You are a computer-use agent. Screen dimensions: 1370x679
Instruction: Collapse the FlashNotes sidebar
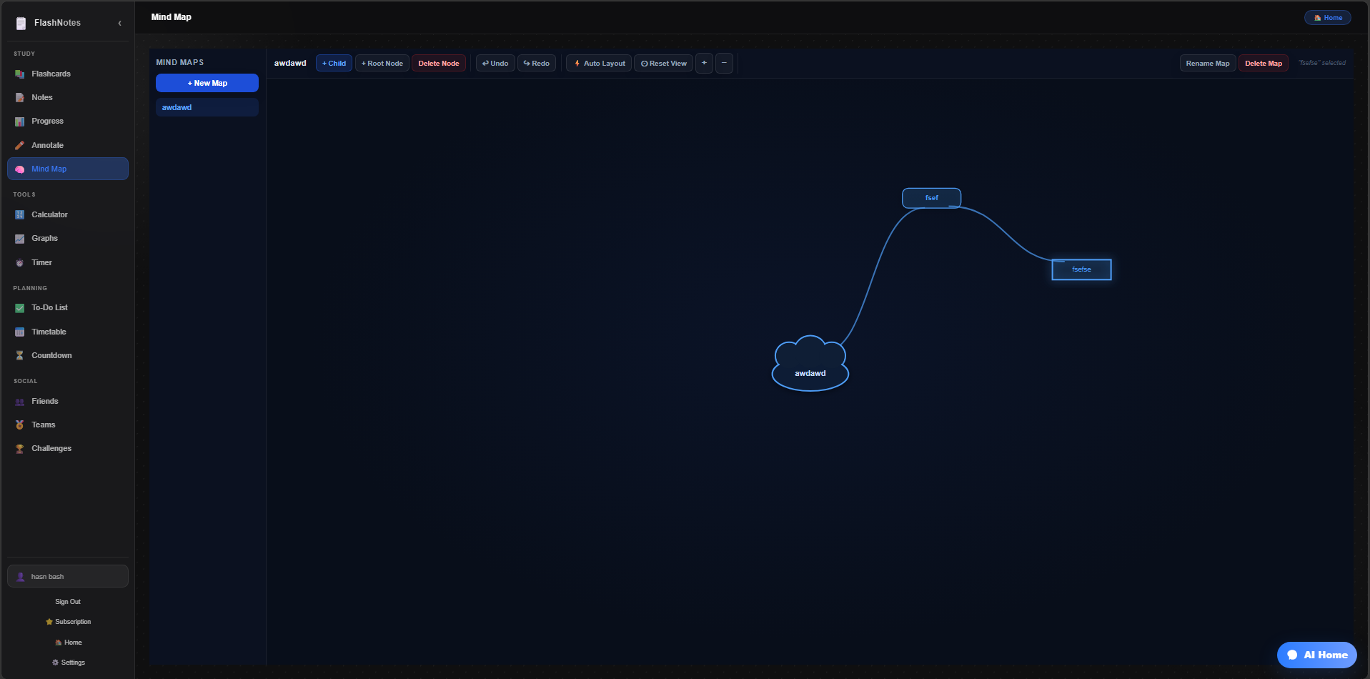pos(119,23)
